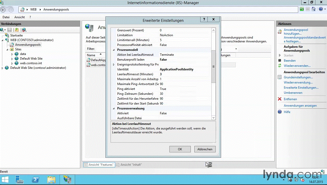
Task: Click the Sites folder icon
Action: click(12, 49)
